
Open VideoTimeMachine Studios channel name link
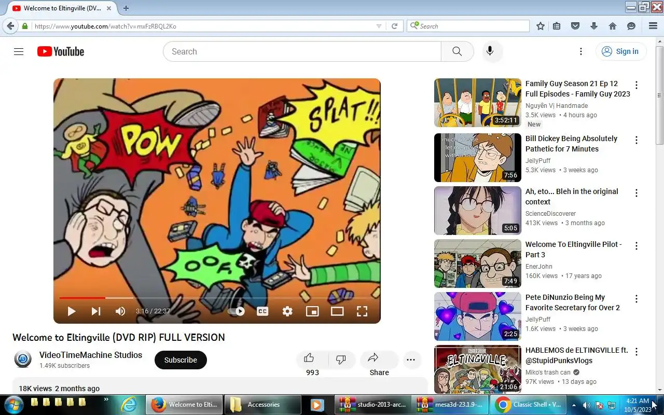point(91,355)
